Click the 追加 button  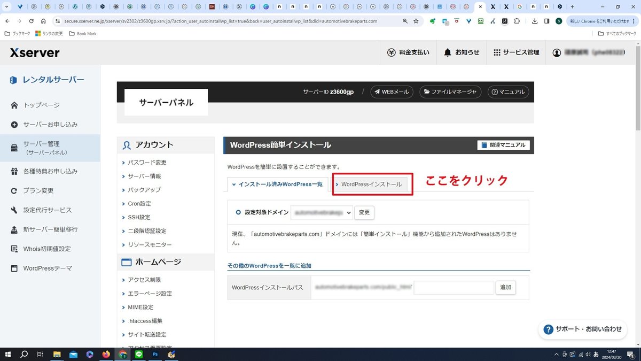tap(505, 288)
